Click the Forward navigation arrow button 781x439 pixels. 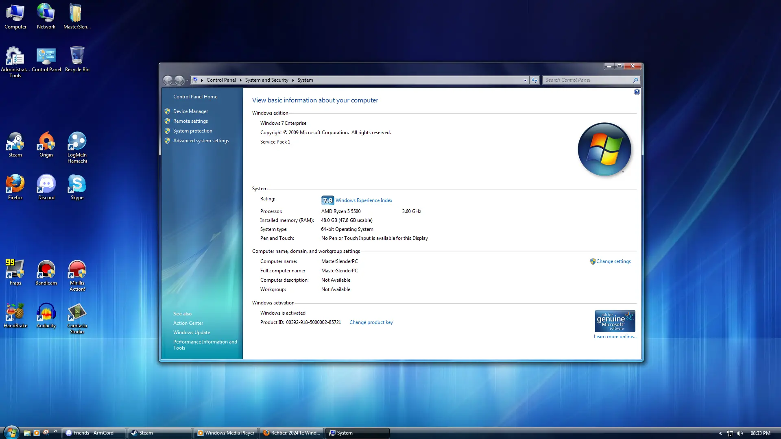click(x=179, y=80)
